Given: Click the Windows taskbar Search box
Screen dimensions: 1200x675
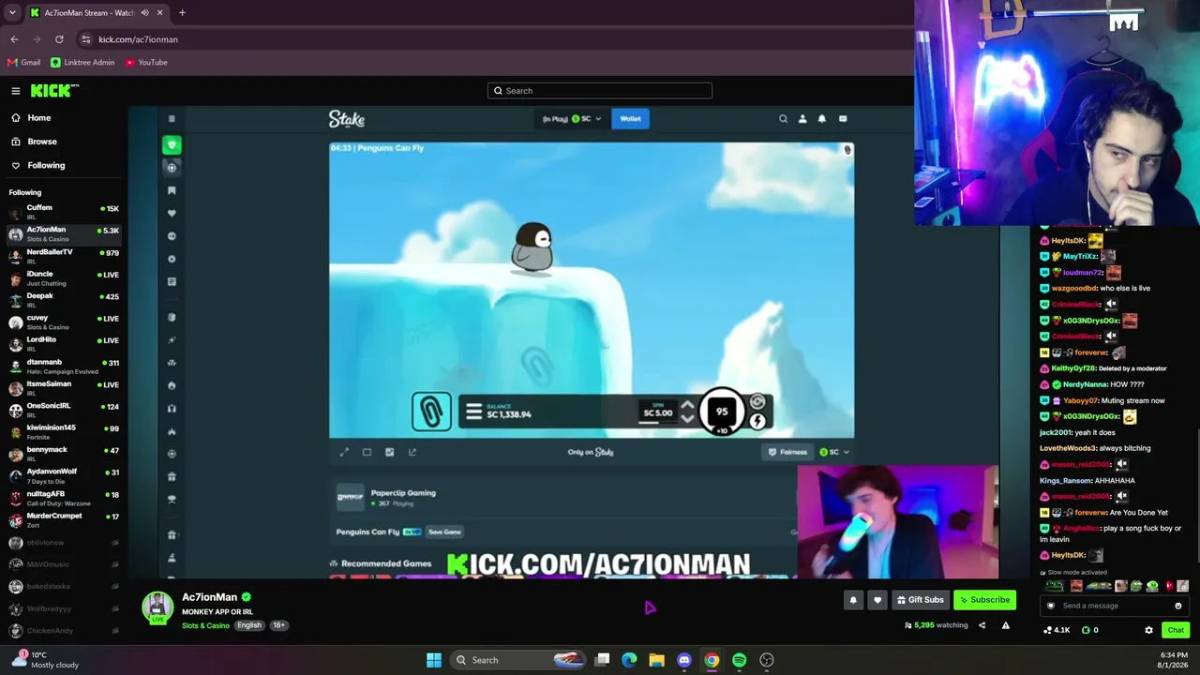Looking at the screenshot, I should [x=519, y=660].
